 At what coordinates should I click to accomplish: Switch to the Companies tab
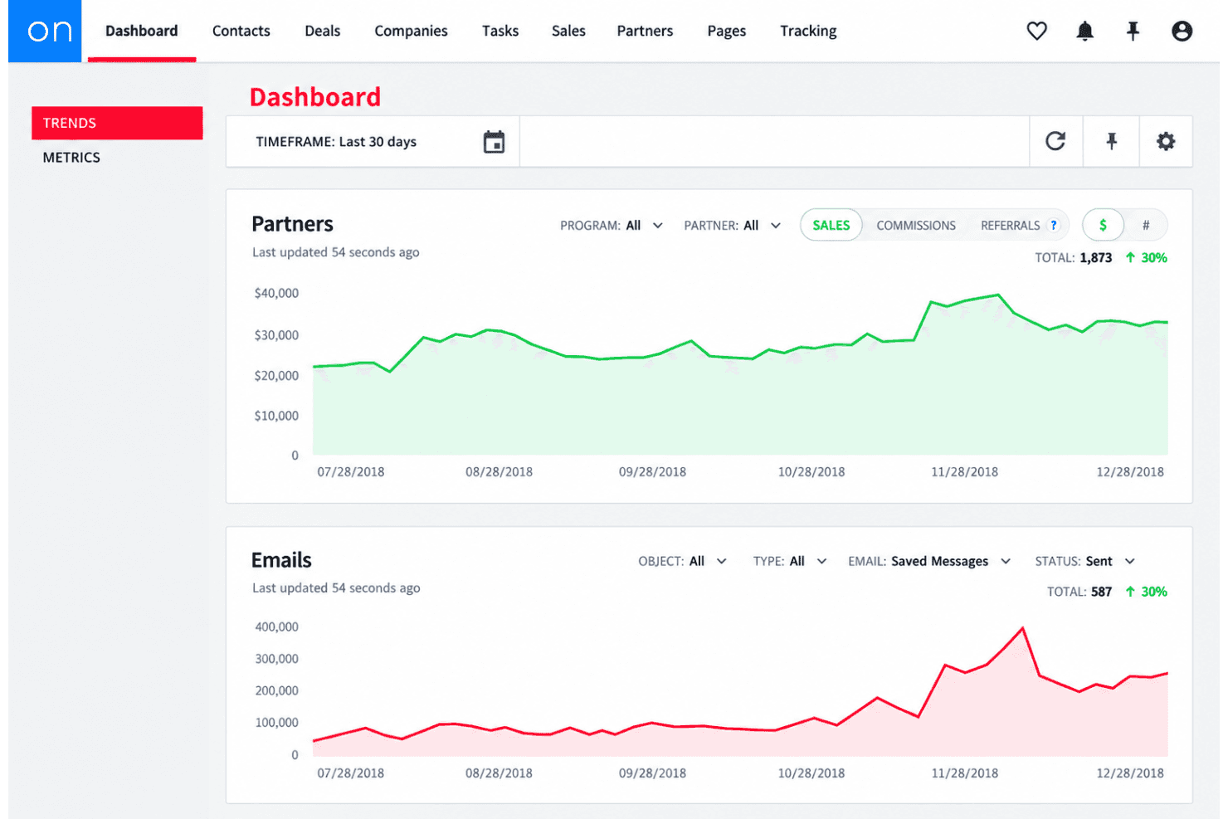point(411,31)
